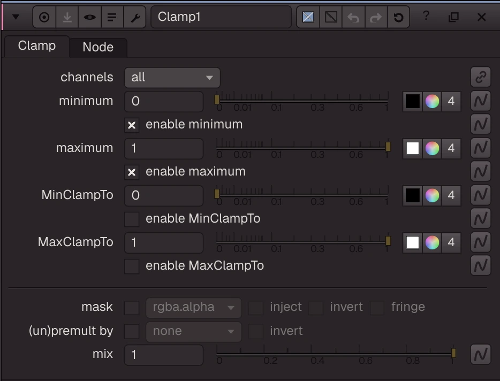500x381 pixels.
Task: Open animation menu for MinClampTo
Action: pyautogui.click(x=481, y=195)
